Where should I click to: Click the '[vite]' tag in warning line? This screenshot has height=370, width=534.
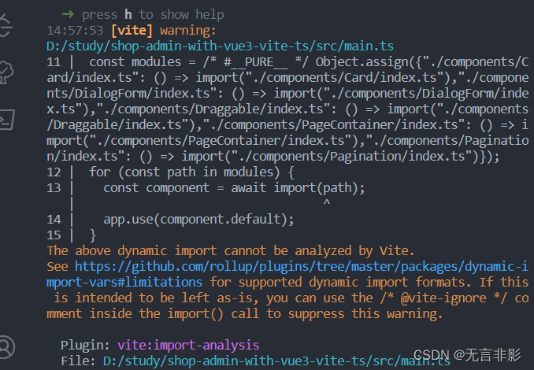(132, 30)
